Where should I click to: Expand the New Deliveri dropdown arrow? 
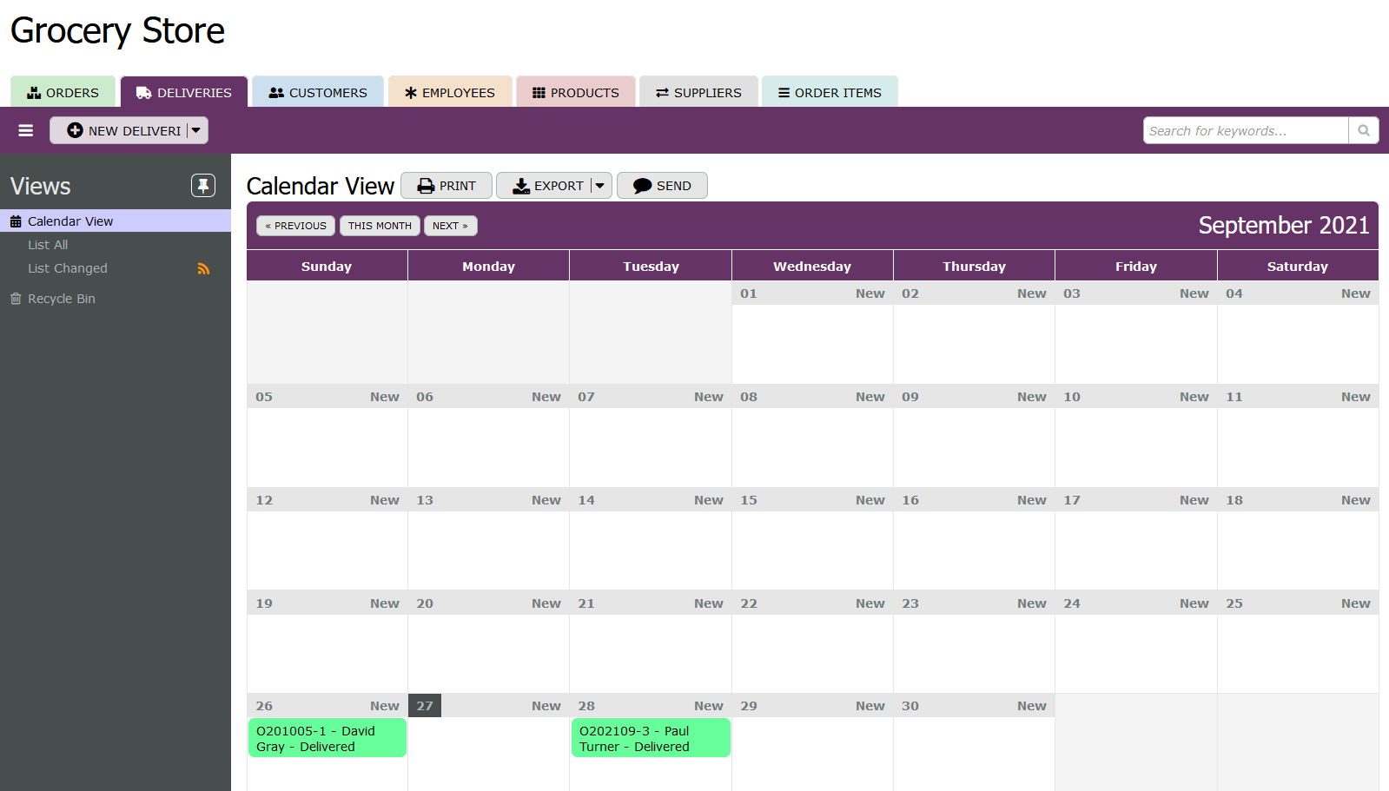click(196, 130)
